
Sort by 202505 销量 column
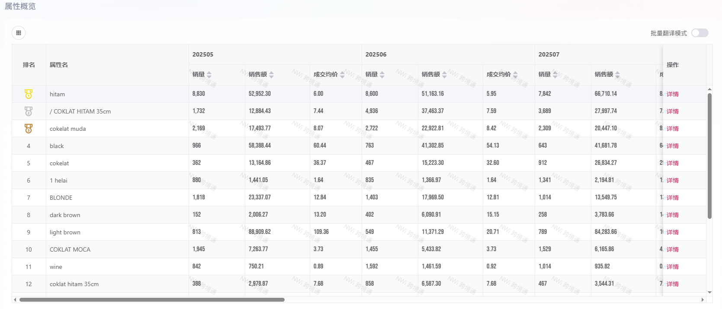209,75
